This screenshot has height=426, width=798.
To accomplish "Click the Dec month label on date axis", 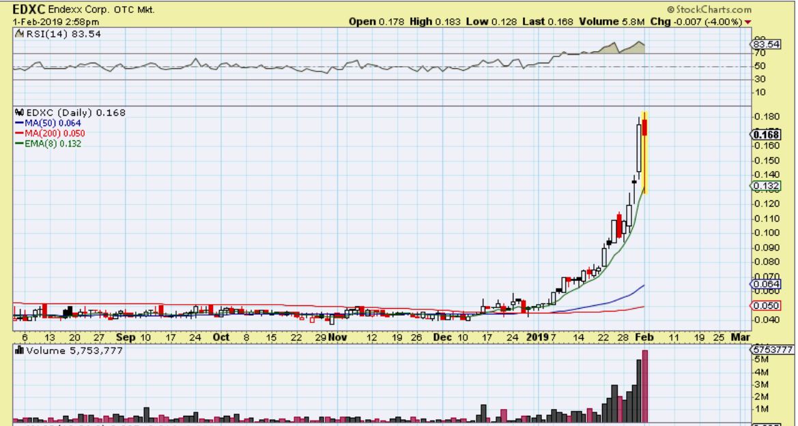I will pos(442,337).
